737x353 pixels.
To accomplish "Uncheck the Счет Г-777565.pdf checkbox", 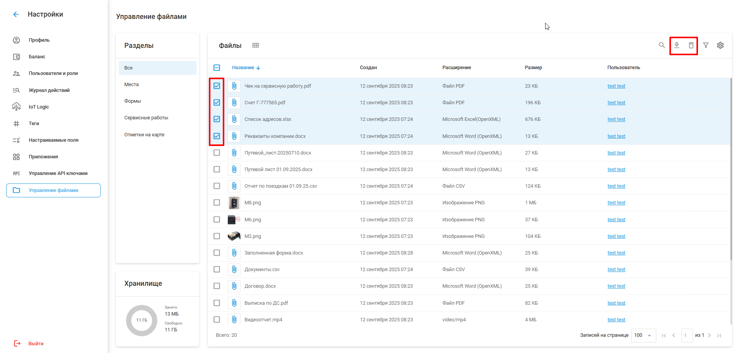I will click(217, 103).
